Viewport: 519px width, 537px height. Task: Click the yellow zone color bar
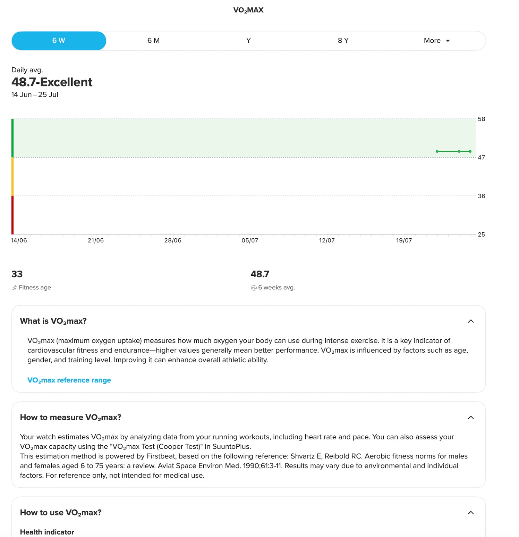[x=12, y=176]
